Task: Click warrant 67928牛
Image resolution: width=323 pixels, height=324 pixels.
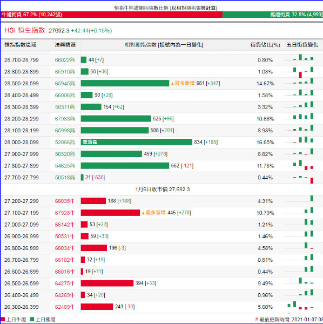Action: [64, 213]
